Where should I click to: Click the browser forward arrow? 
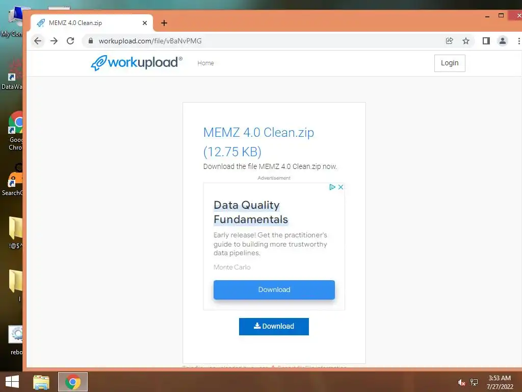coord(54,41)
